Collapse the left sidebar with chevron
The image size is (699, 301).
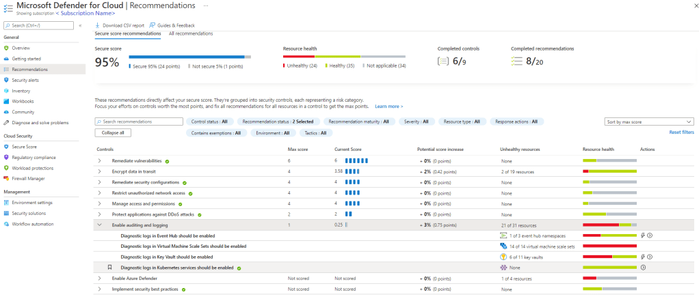pos(80,25)
